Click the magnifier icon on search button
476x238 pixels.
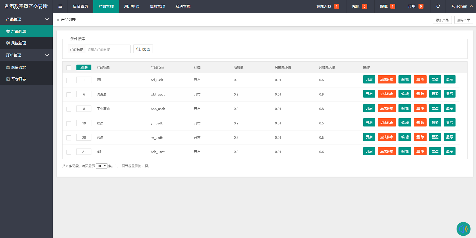coord(138,49)
